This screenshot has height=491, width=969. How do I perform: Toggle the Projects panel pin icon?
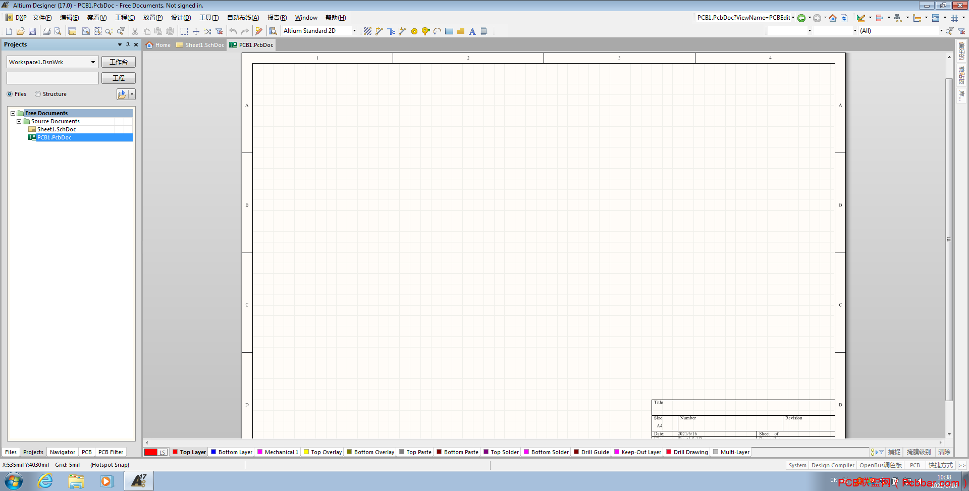tap(128, 44)
